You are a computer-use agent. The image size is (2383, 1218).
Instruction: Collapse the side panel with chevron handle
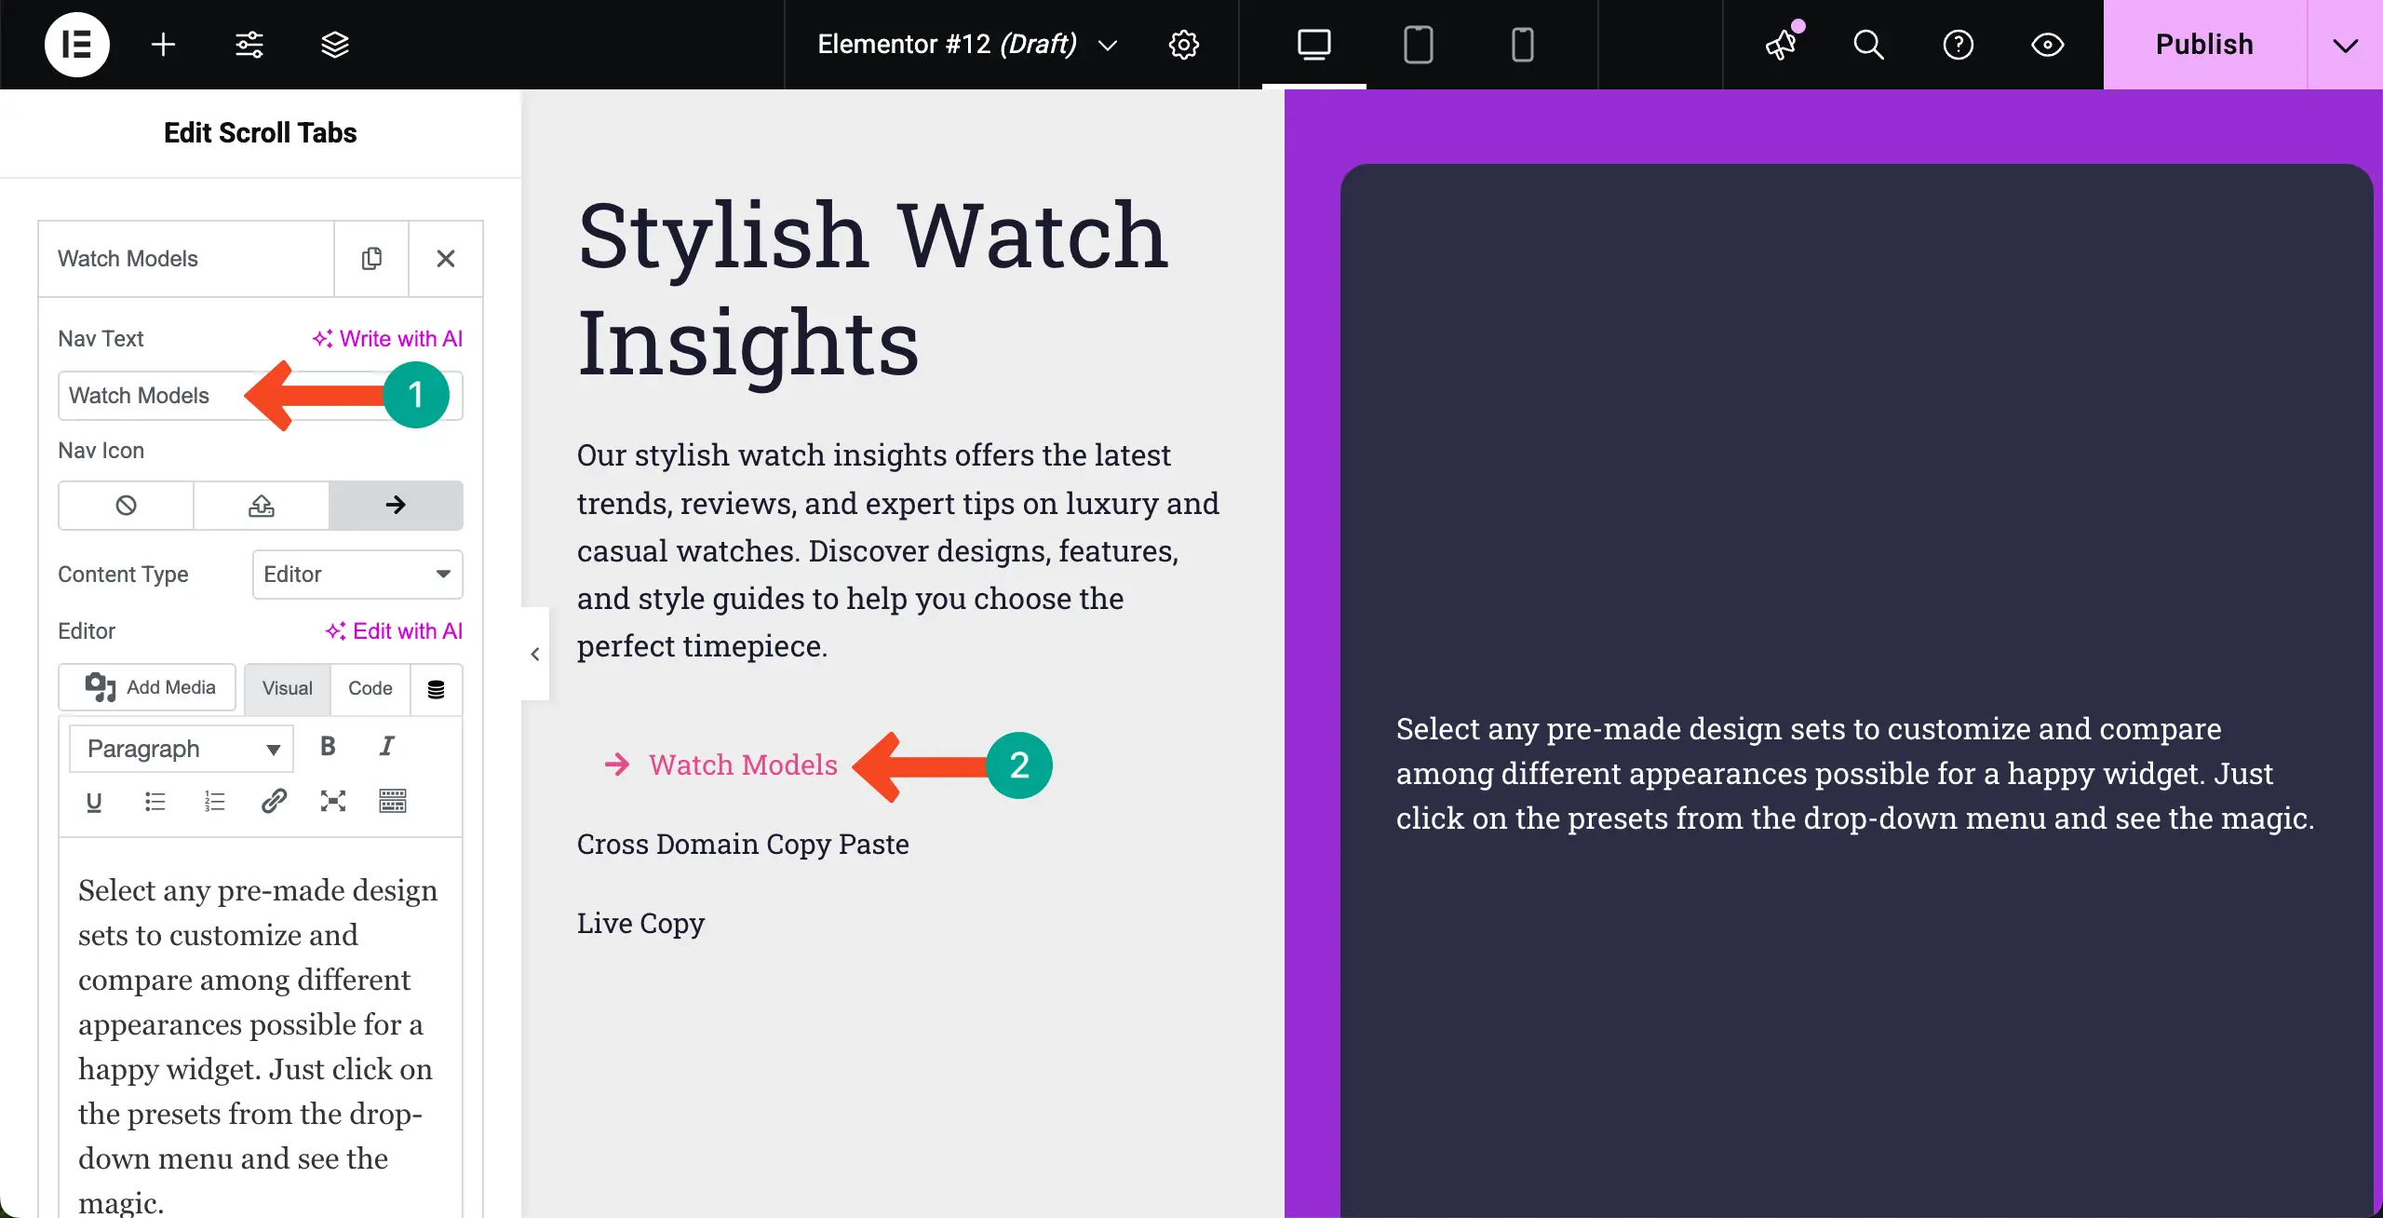pos(535,654)
